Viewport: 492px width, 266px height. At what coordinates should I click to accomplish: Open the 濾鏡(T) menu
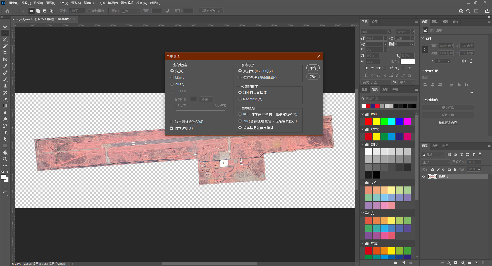click(89, 3)
